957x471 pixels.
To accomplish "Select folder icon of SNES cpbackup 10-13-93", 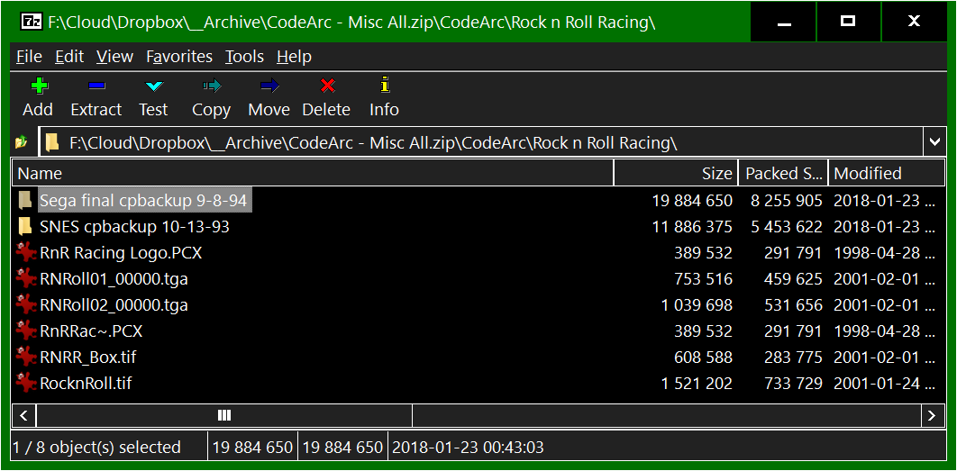I will (x=25, y=227).
